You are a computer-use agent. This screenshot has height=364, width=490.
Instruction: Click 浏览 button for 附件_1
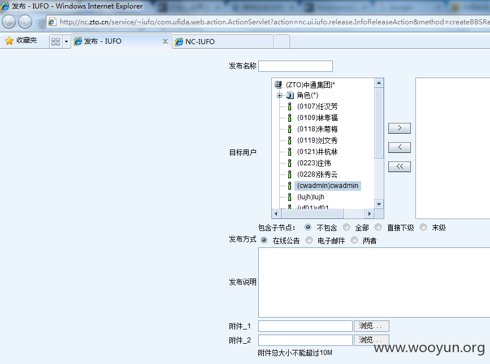pos(371,326)
